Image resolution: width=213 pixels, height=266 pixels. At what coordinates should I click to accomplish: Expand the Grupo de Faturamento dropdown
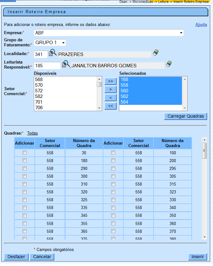[x=50, y=43]
